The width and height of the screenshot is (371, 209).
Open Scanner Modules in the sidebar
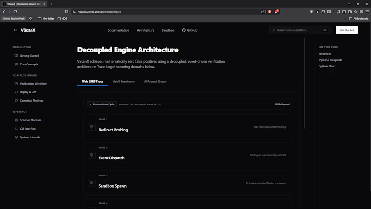(31, 120)
